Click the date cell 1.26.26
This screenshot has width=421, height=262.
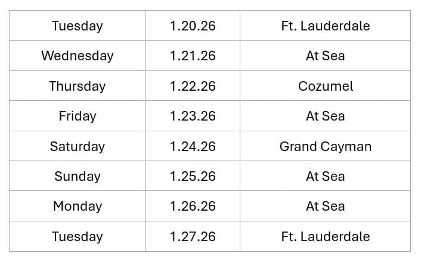coord(192,206)
